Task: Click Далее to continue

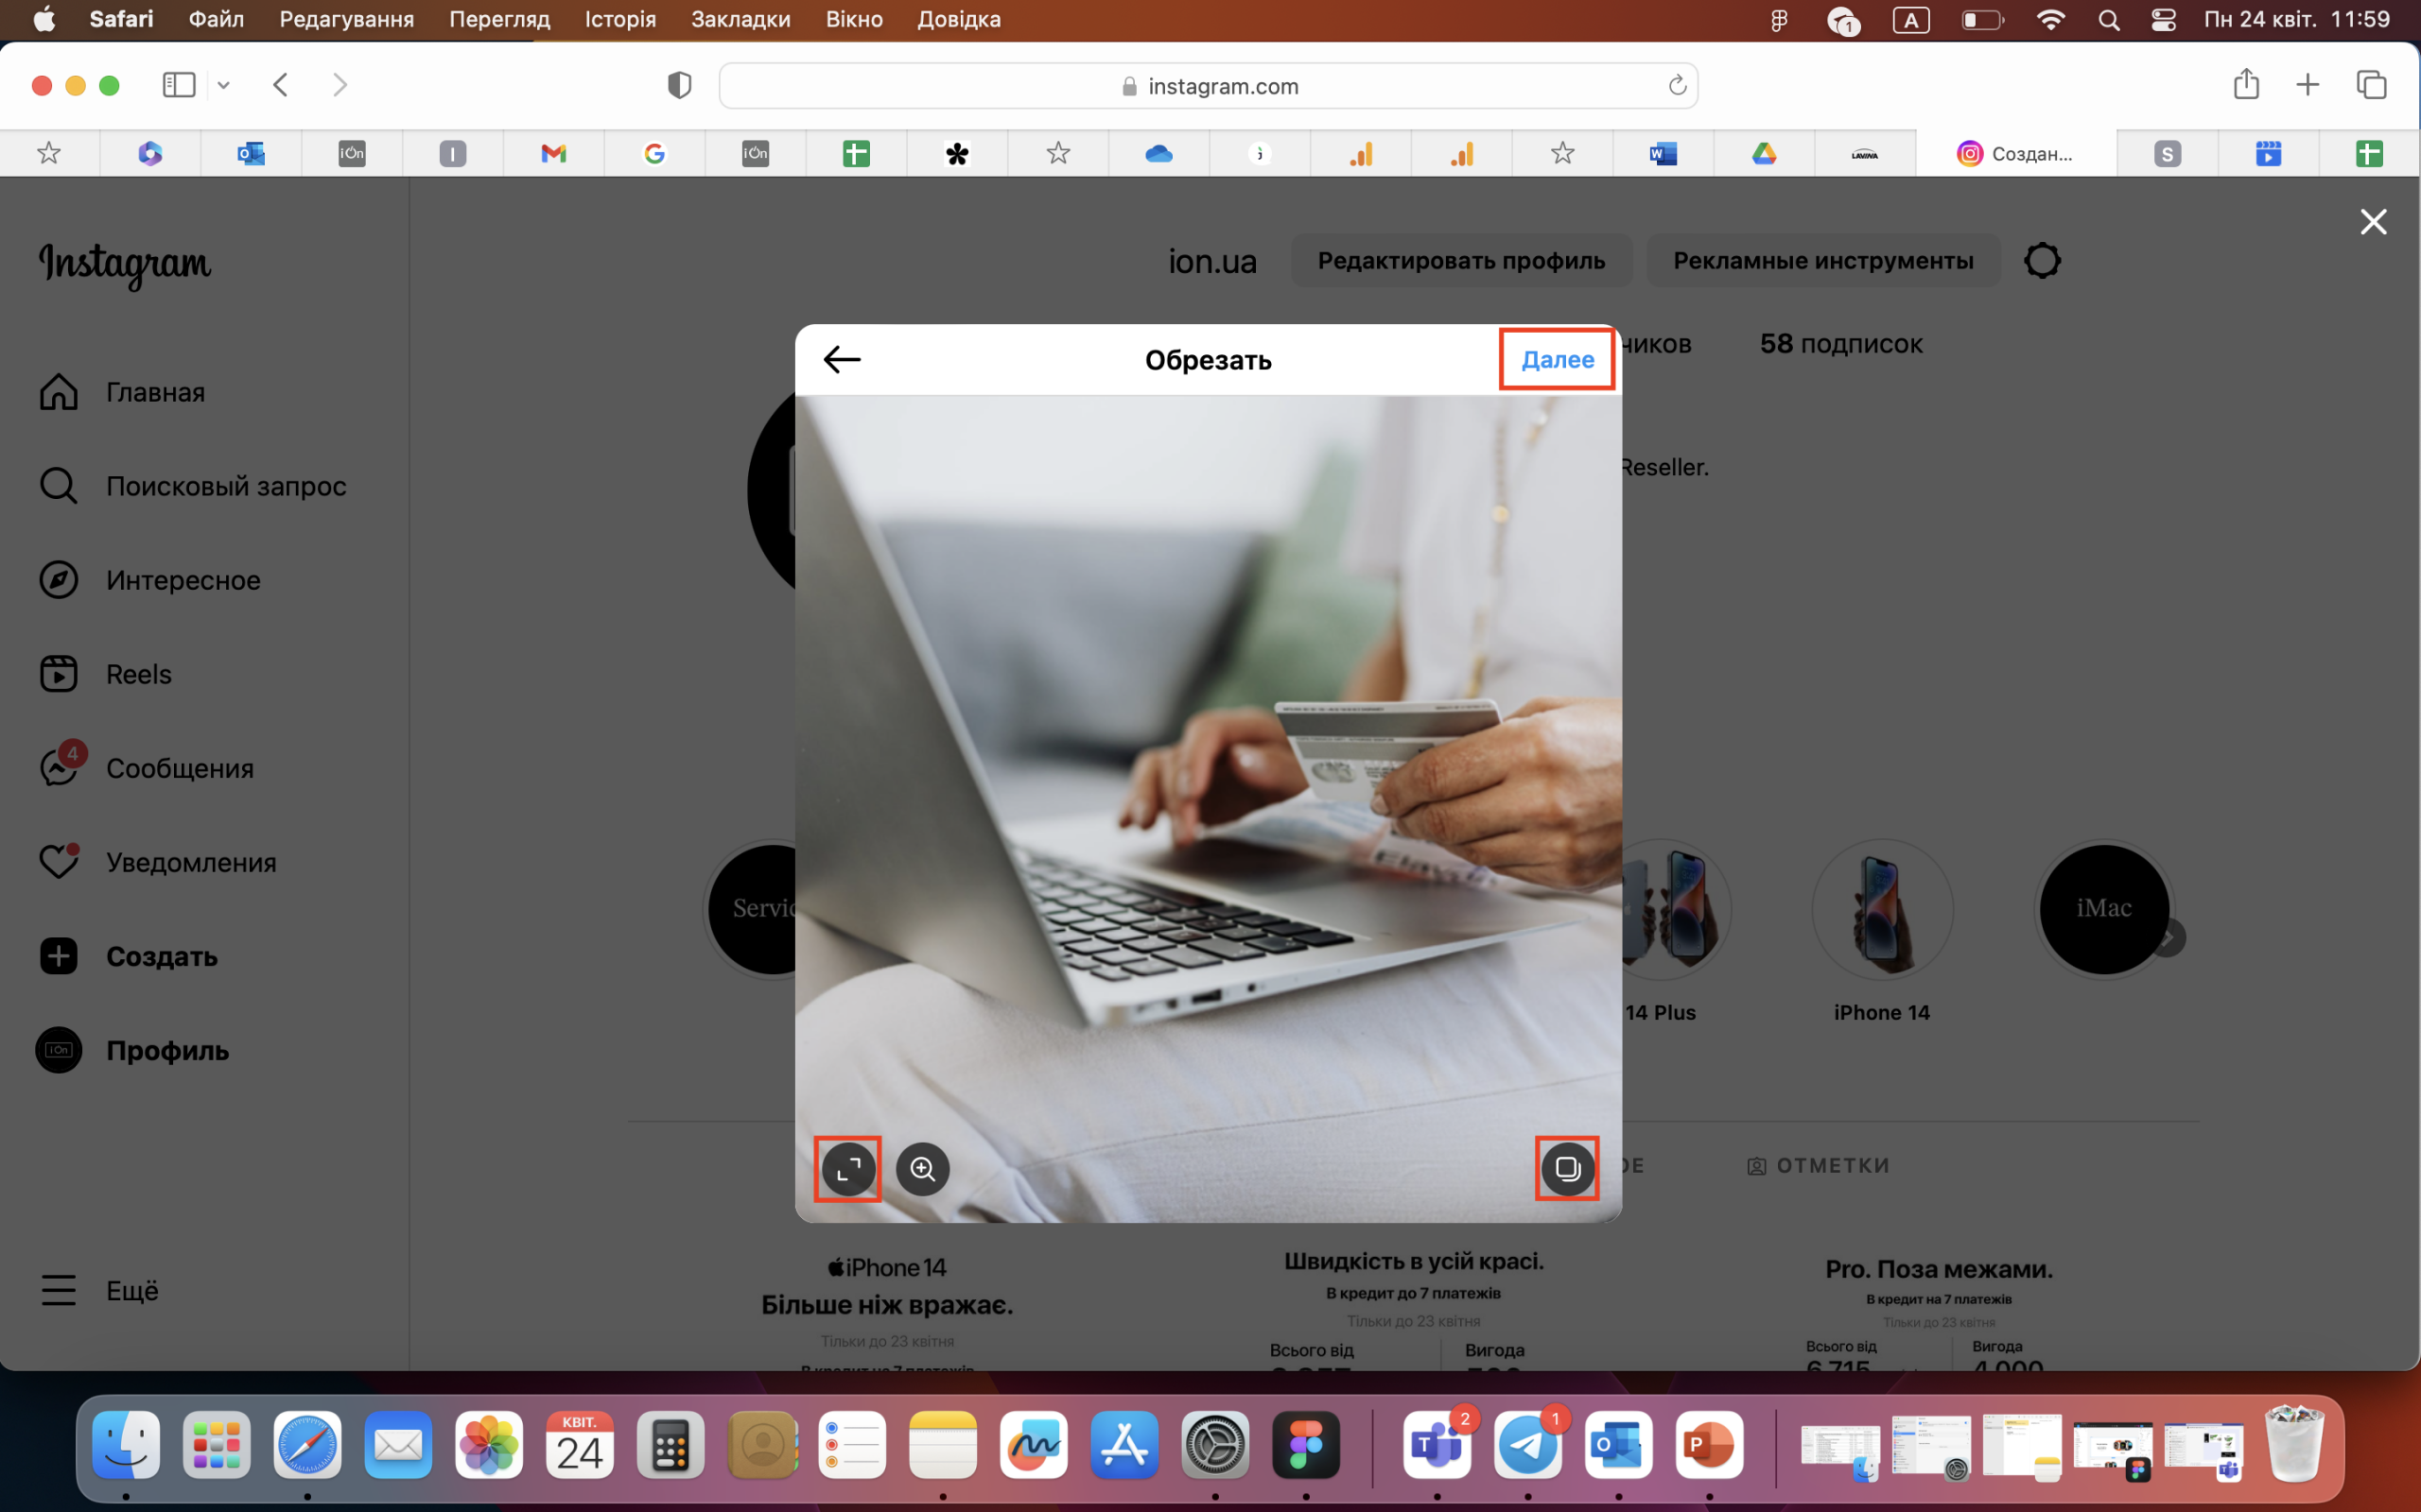Action: [x=1557, y=359]
